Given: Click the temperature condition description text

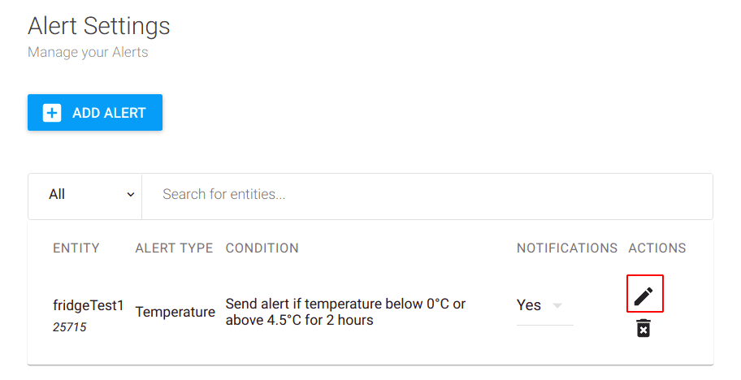Looking at the screenshot, I should click(x=345, y=312).
